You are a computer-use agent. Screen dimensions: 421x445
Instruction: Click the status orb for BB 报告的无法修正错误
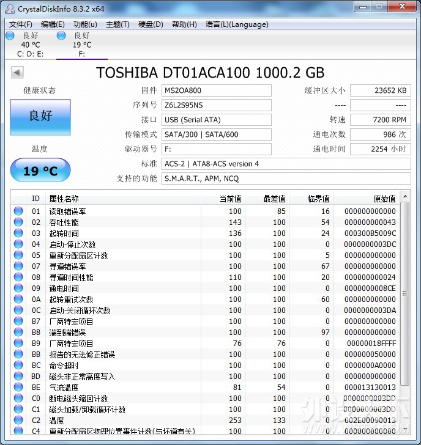point(18,354)
